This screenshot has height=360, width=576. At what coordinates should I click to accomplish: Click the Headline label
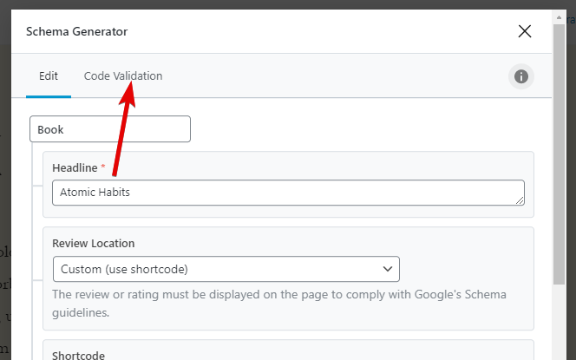[75, 168]
